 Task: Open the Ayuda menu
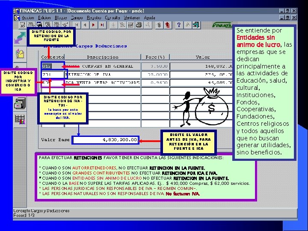click(149, 18)
